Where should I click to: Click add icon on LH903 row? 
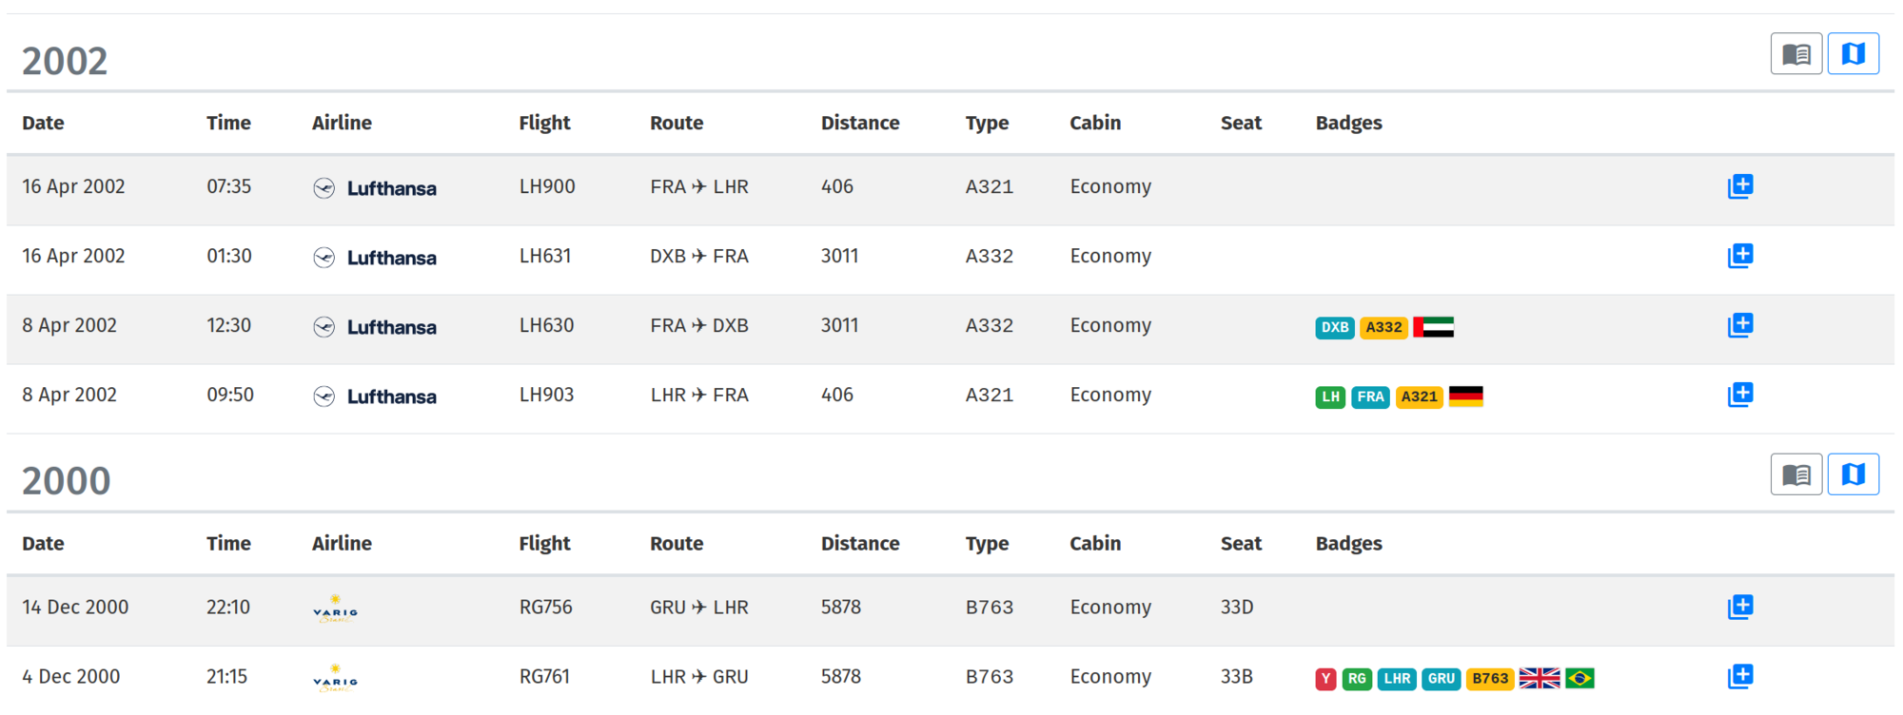(1740, 395)
